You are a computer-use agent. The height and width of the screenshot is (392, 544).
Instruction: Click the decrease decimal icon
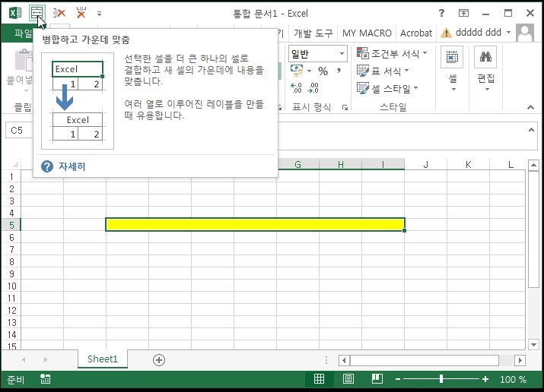pyautogui.click(x=313, y=88)
